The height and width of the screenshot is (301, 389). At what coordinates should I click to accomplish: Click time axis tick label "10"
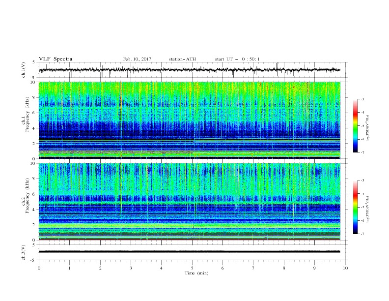click(x=345, y=268)
